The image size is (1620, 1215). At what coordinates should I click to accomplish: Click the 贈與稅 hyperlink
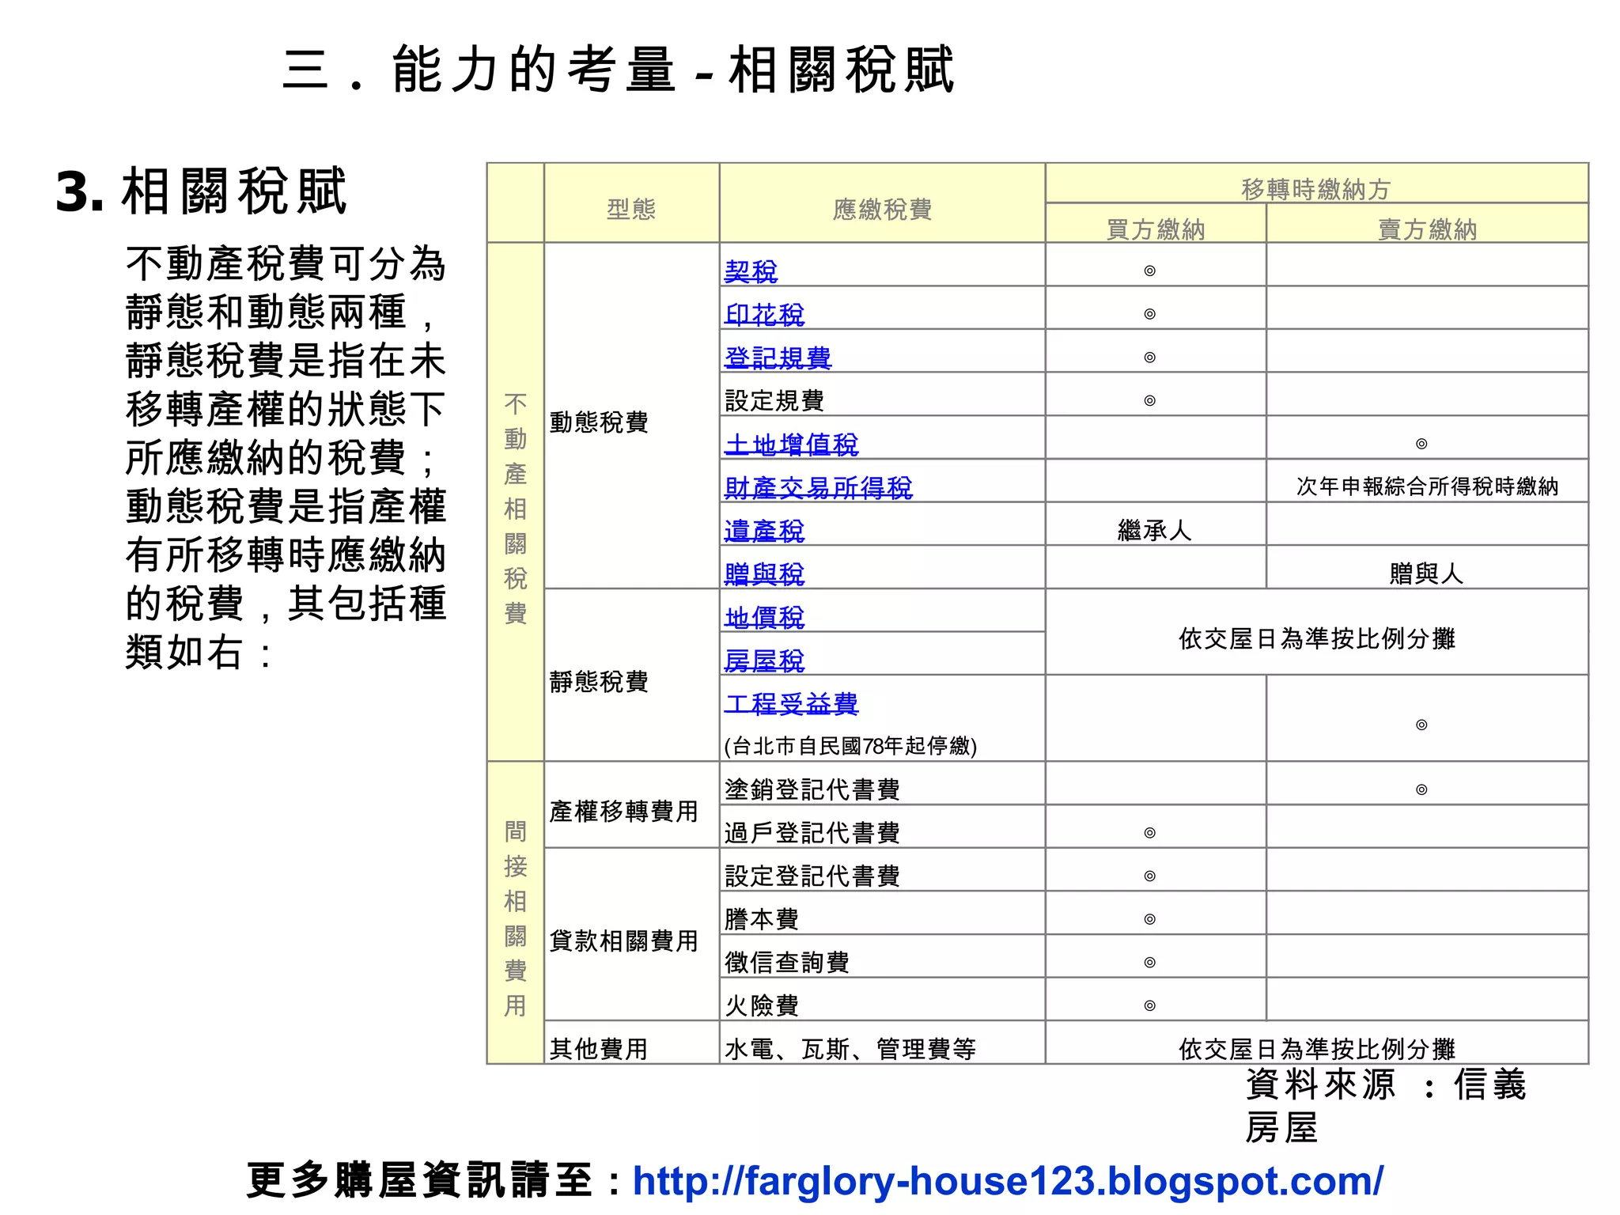pos(764,574)
